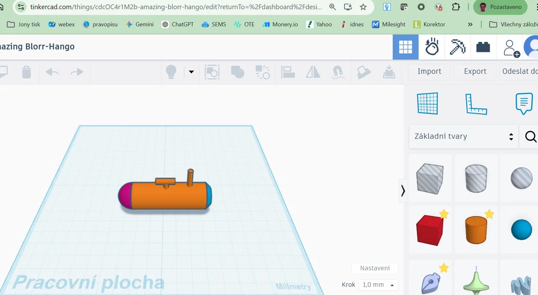Toggle favorite star on orange cylinder
The height and width of the screenshot is (295, 538).
point(489,214)
